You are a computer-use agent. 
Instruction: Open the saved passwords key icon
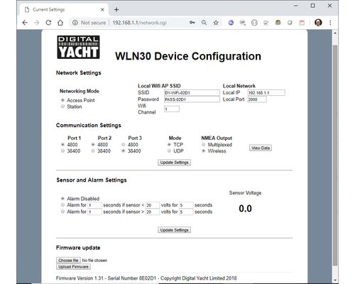click(192, 23)
